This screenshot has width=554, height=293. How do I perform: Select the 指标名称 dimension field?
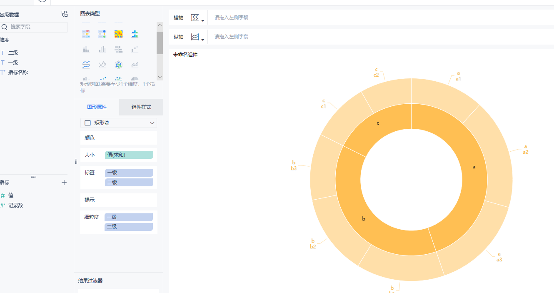tap(18, 73)
